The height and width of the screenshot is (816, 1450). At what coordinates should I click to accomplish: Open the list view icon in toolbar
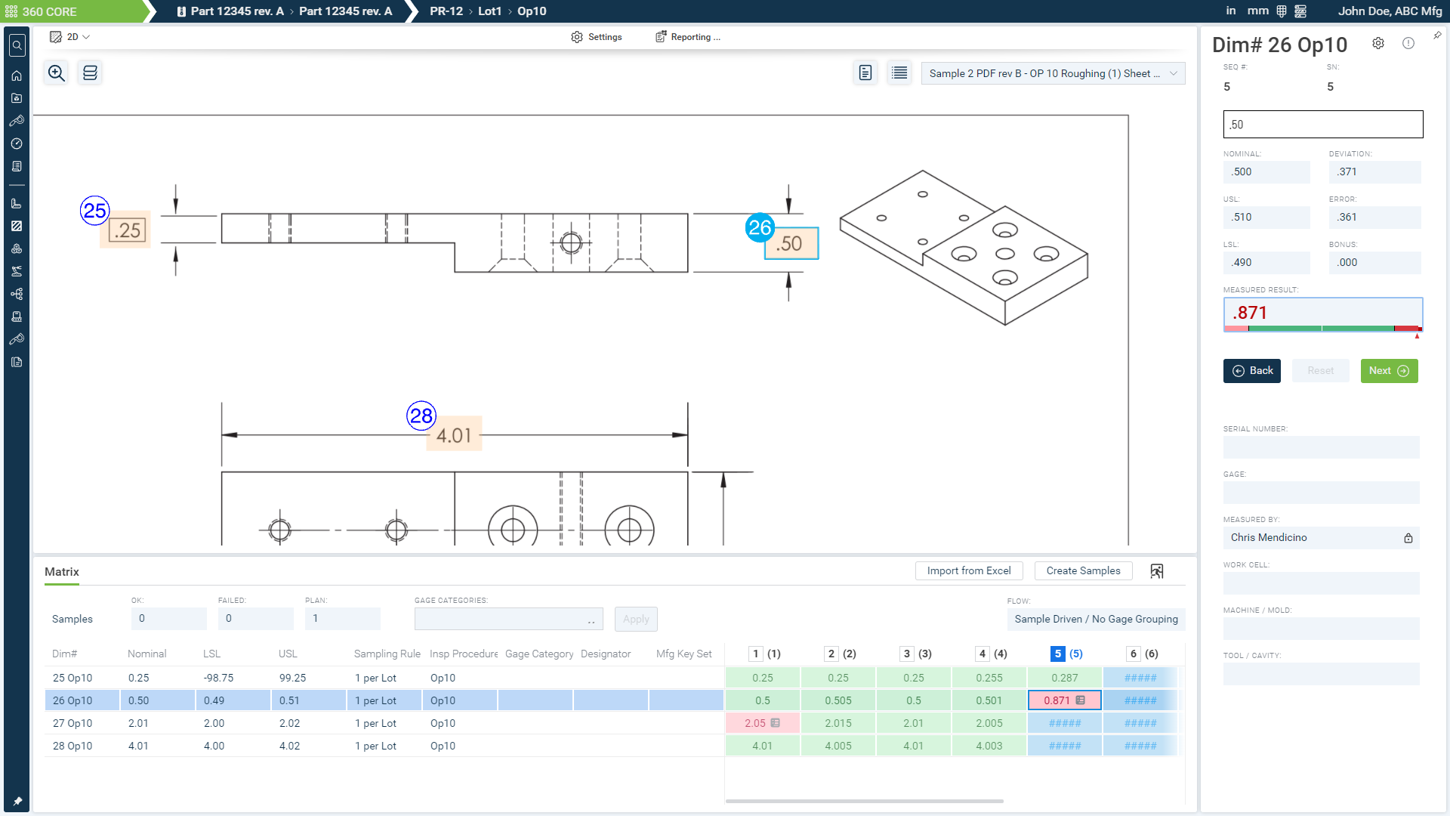[899, 73]
